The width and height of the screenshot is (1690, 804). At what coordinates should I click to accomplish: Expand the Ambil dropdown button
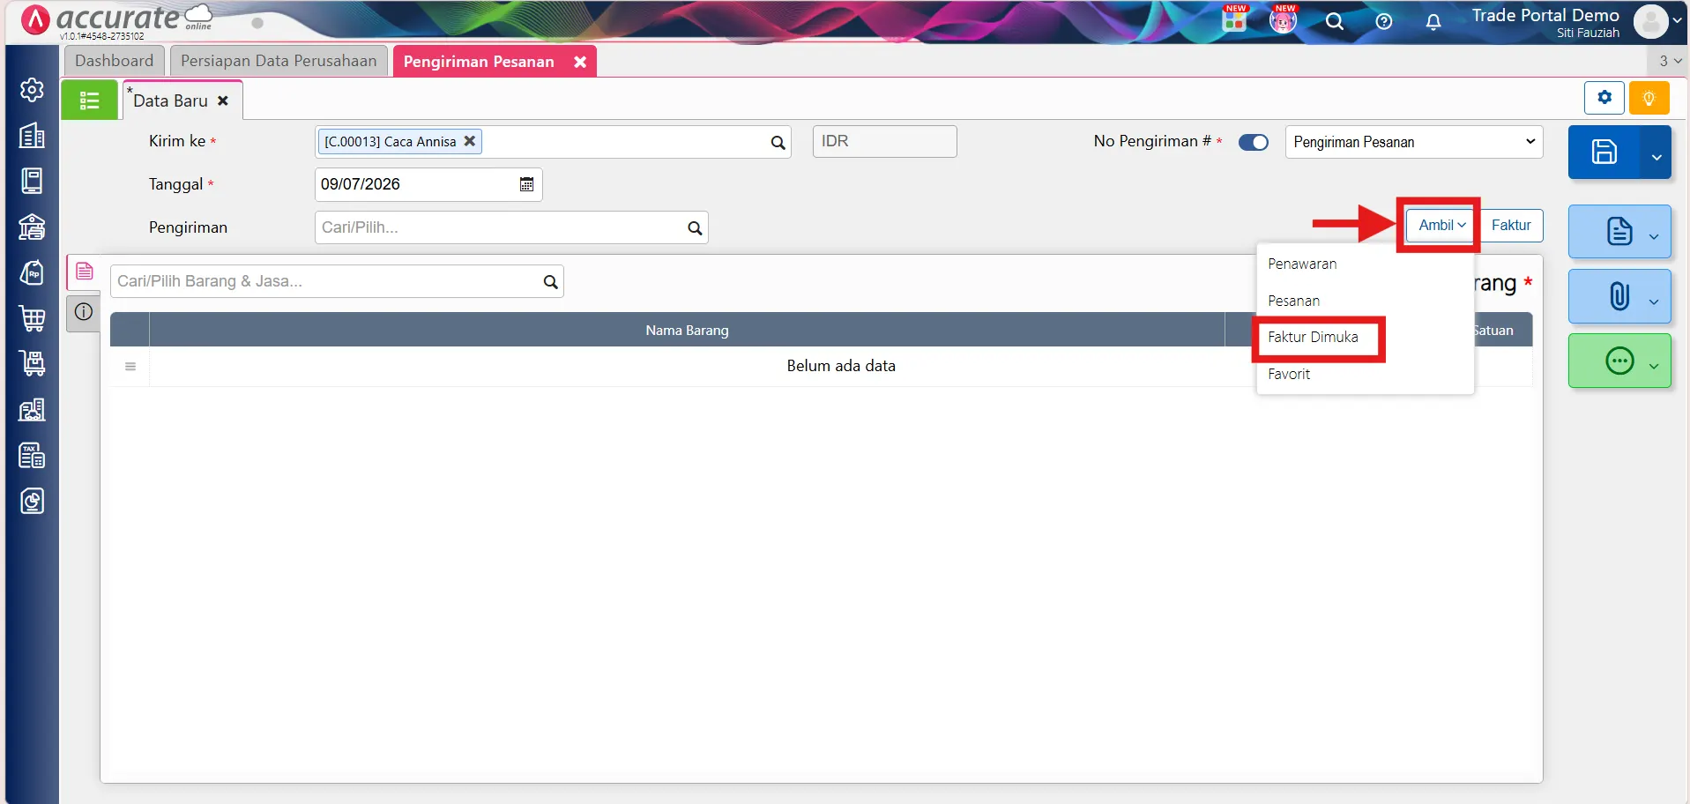[1441, 225]
